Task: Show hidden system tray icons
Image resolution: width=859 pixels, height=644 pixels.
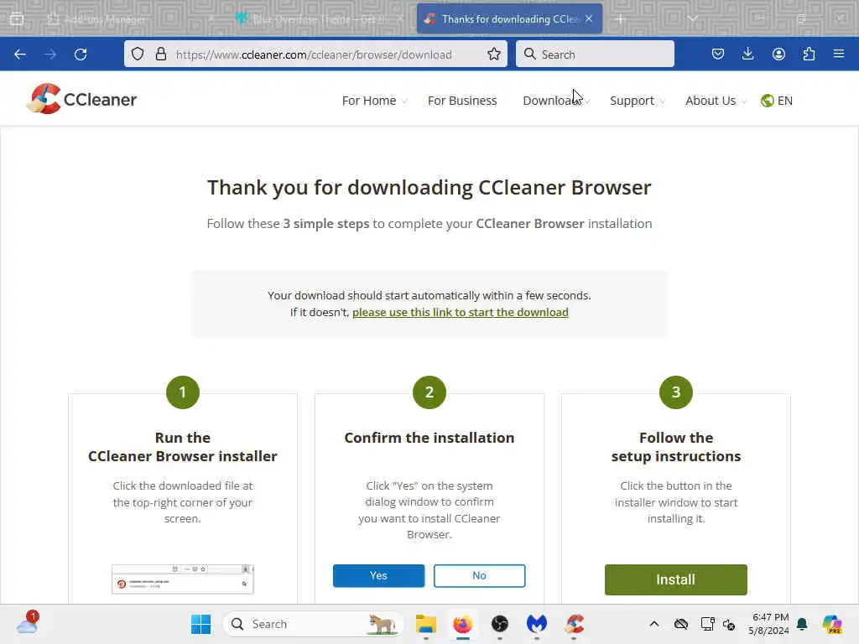Action: tap(654, 624)
